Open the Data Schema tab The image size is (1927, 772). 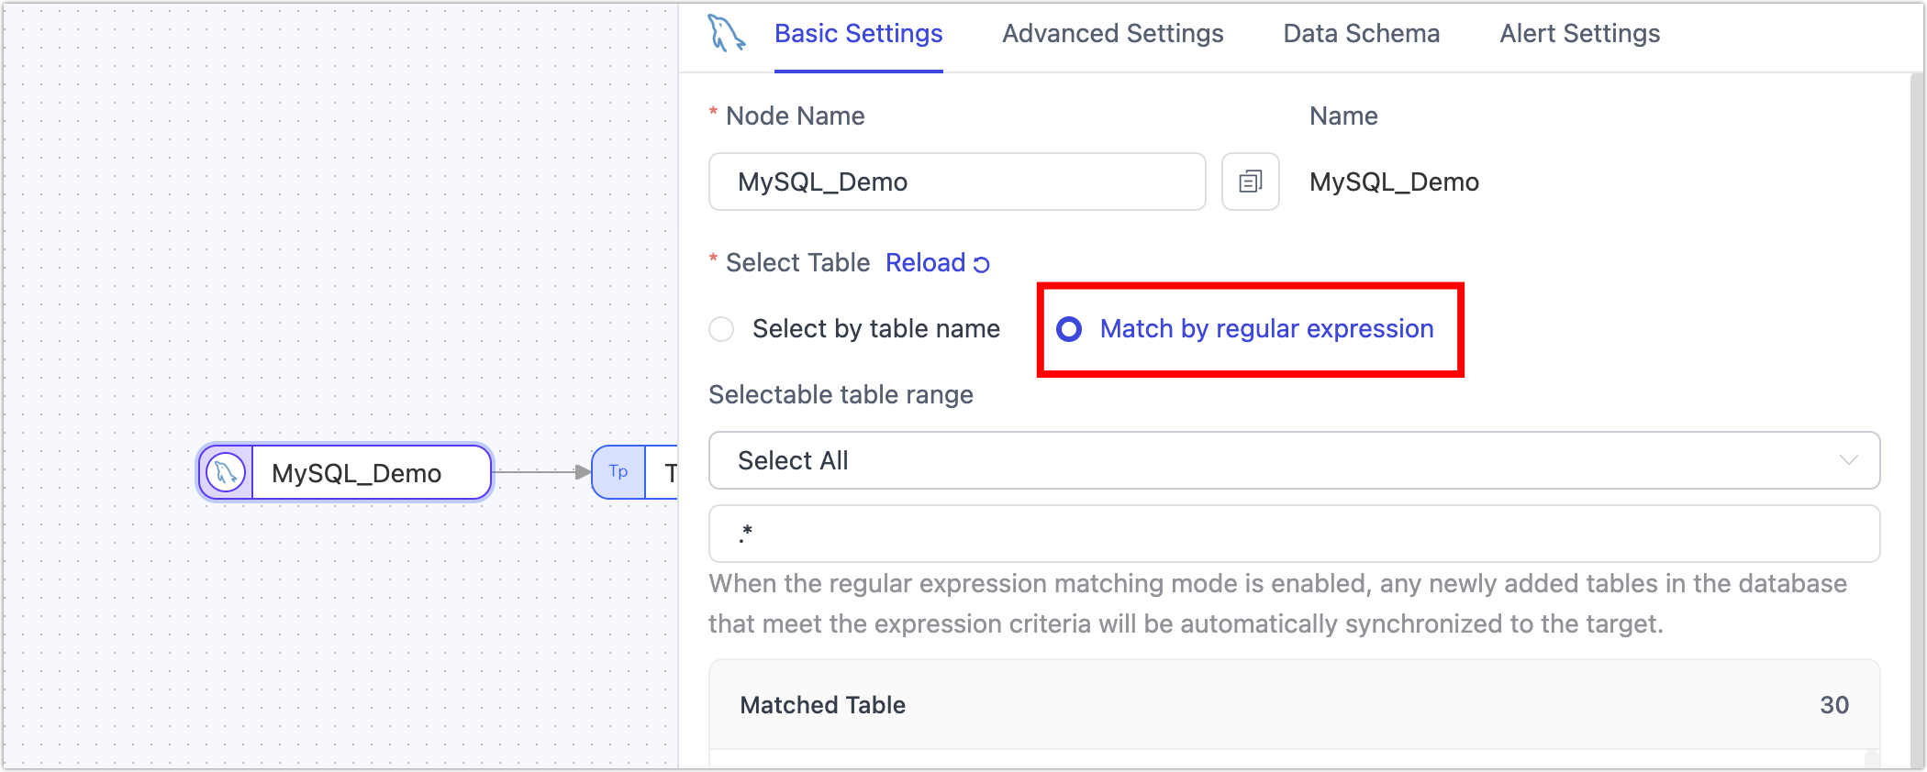[1361, 33]
